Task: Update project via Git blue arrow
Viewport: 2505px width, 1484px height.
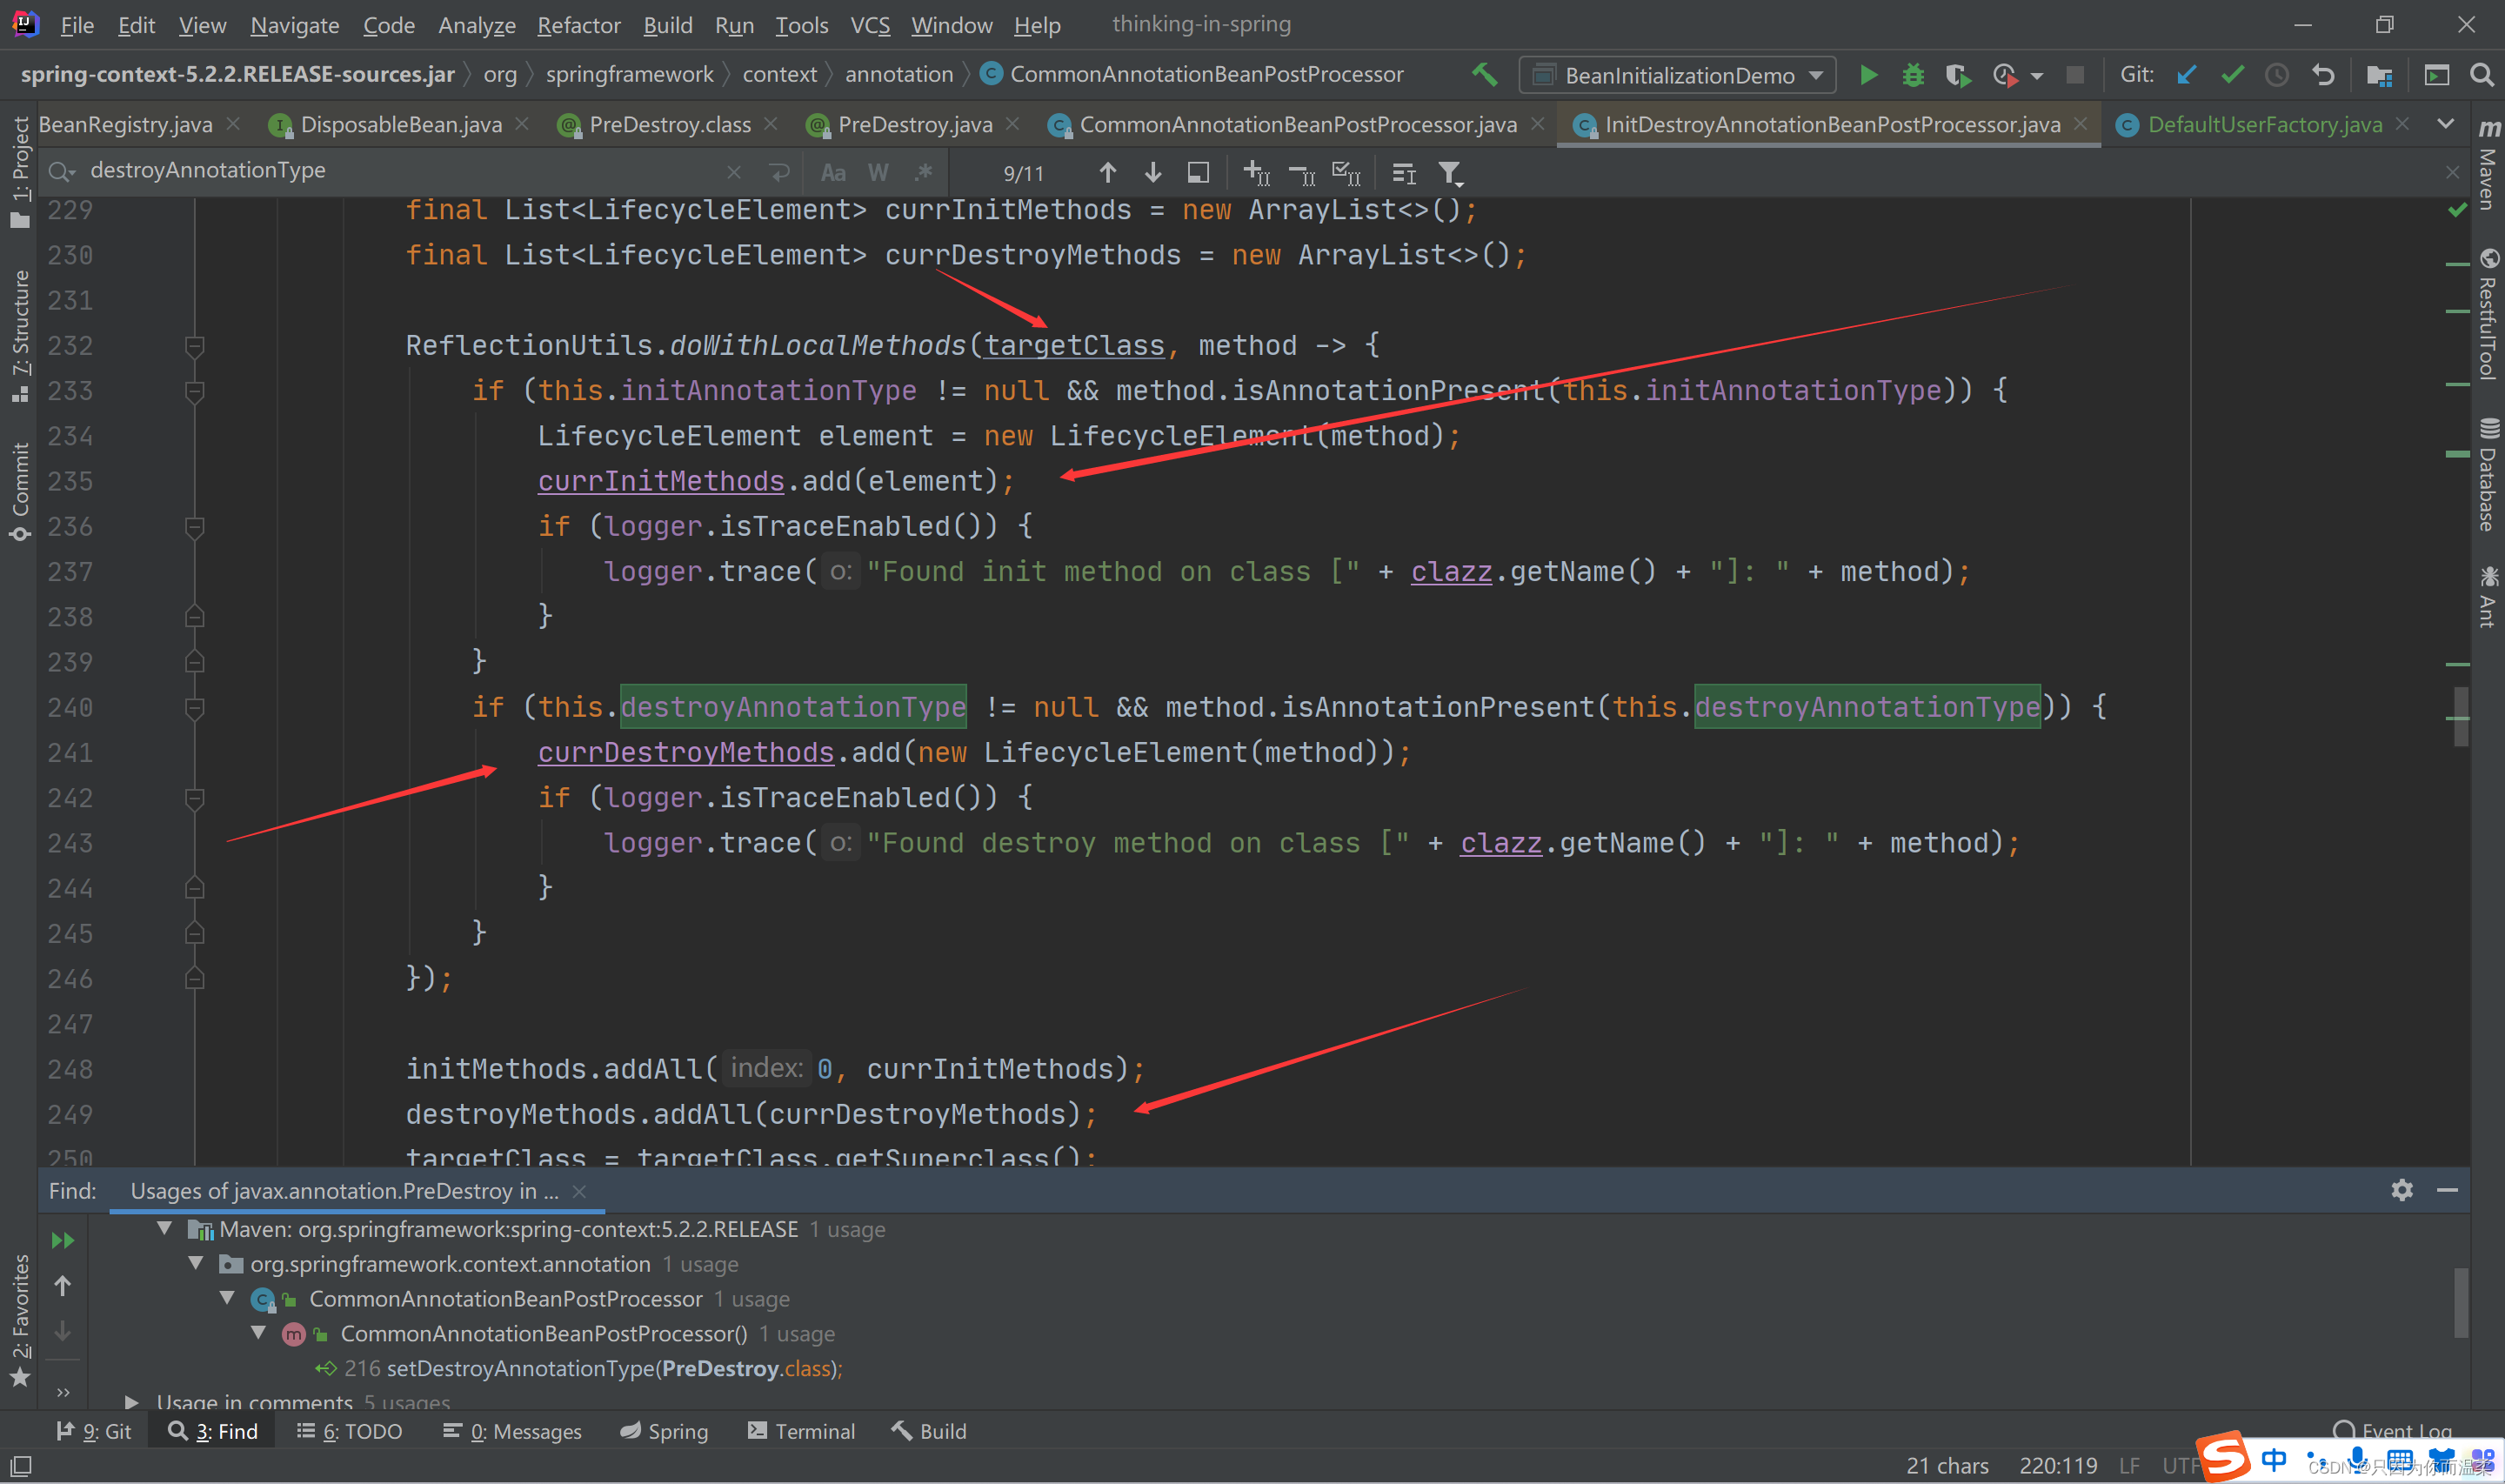Action: tap(2186, 75)
